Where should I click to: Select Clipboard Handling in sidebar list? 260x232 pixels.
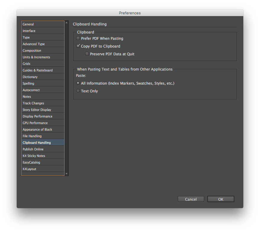tap(43, 143)
